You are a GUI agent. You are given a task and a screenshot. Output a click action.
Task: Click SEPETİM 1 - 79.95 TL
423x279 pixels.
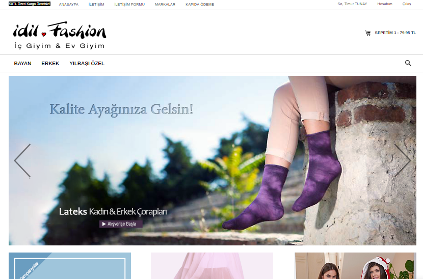[x=395, y=33]
